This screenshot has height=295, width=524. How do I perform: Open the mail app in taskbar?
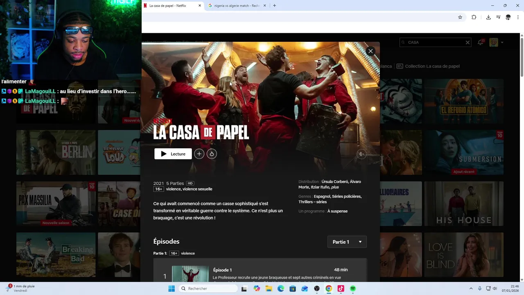tap(305, 288)
